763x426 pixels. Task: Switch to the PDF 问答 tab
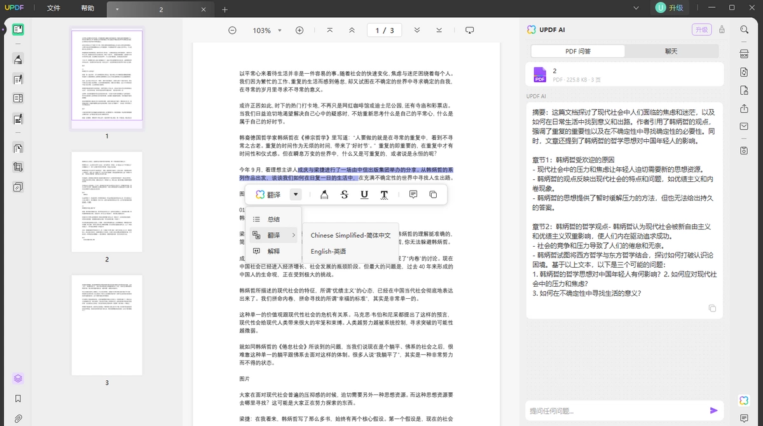tap(578, 51)
